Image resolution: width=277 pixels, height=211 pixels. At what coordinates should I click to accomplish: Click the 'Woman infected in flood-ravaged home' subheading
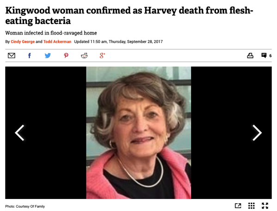[x=51, y=33]
